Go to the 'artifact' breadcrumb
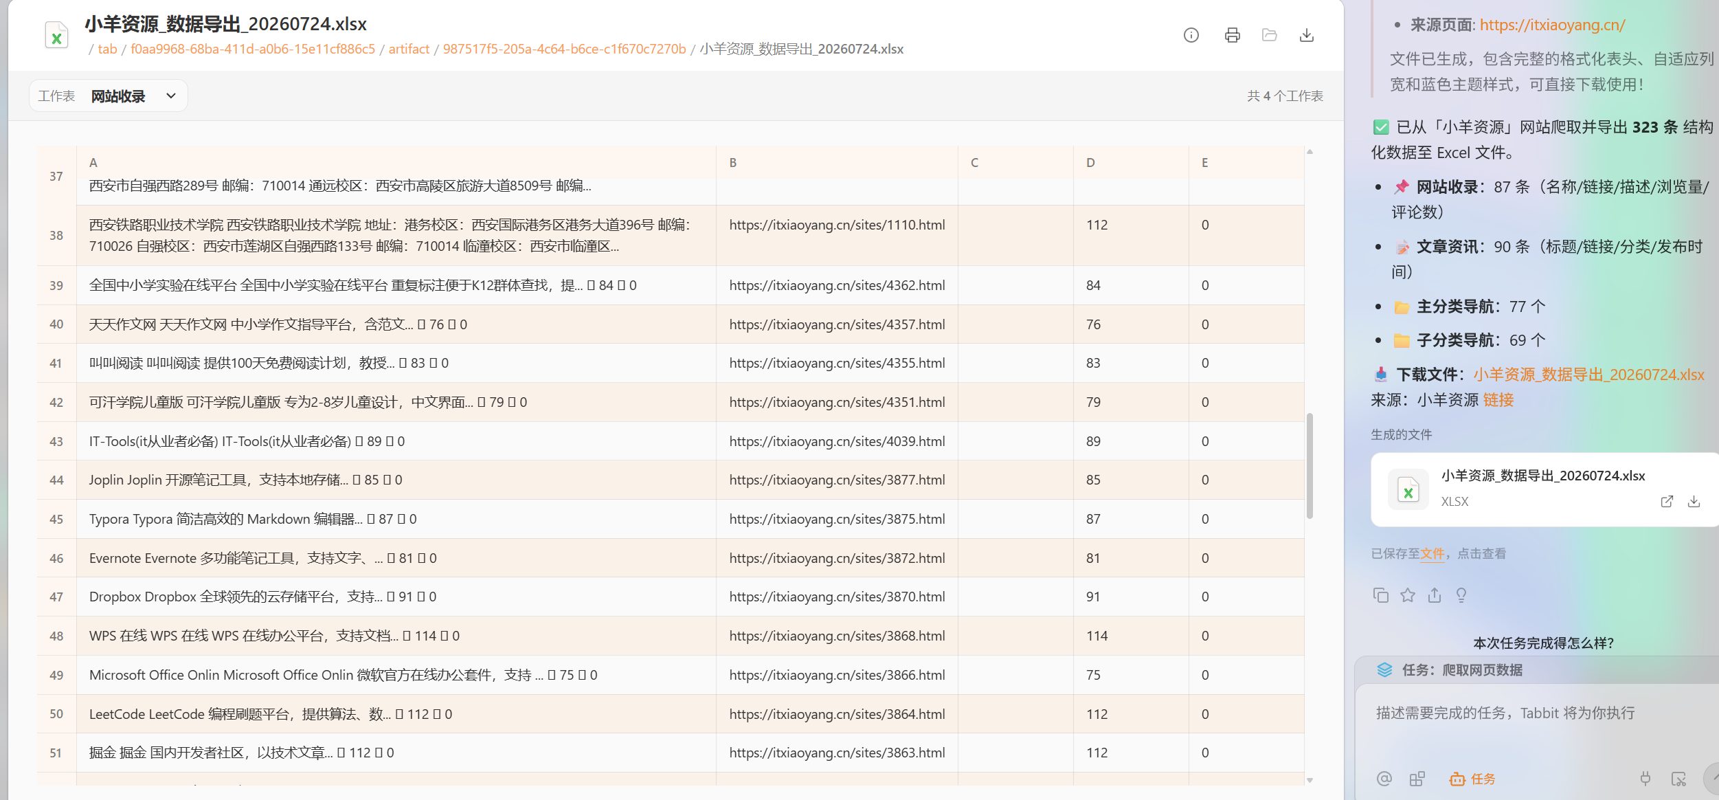 [409, 49]
